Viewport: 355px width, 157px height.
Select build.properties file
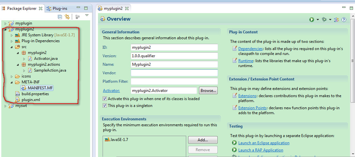point(35,94)
